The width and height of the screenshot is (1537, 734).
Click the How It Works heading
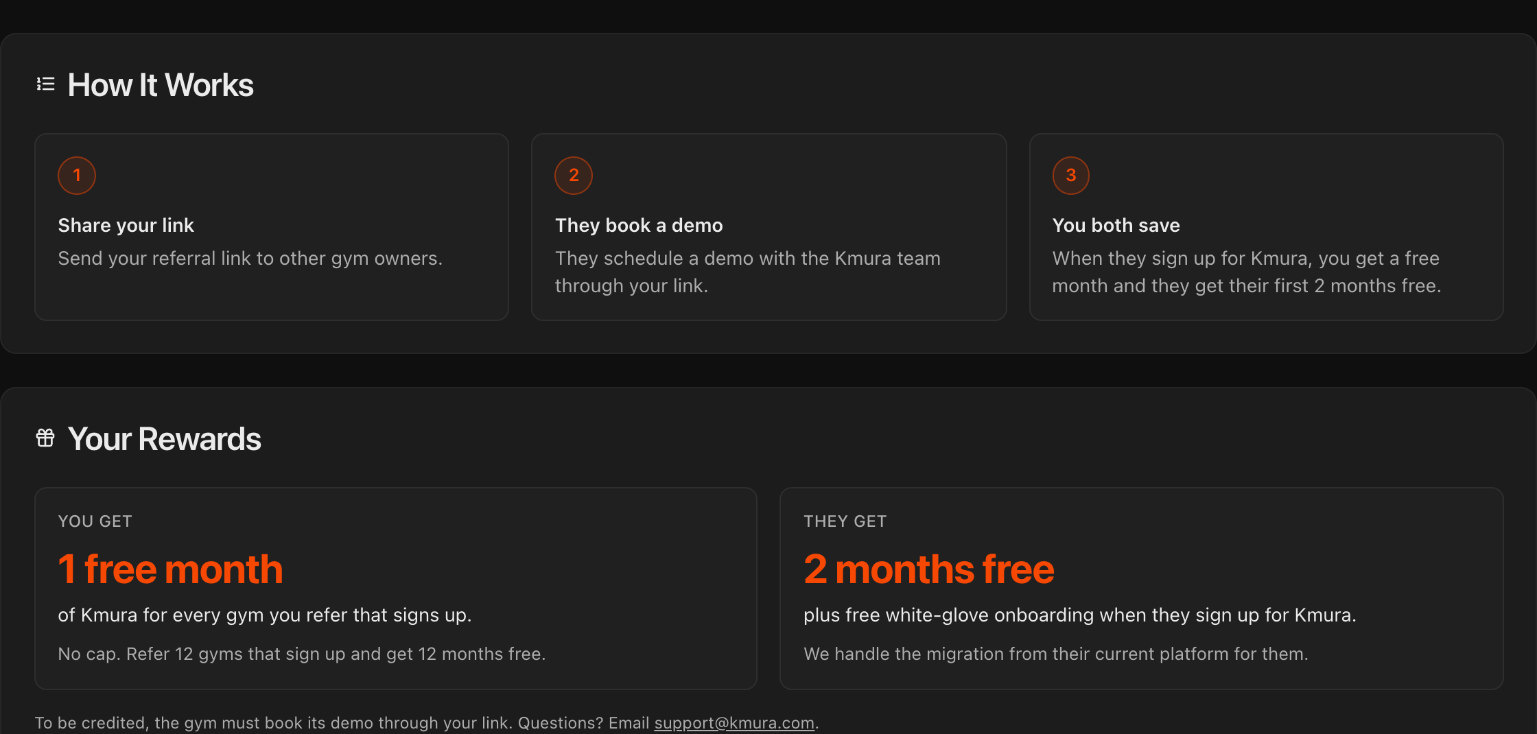pyautogui.click(x=161, y=85)
